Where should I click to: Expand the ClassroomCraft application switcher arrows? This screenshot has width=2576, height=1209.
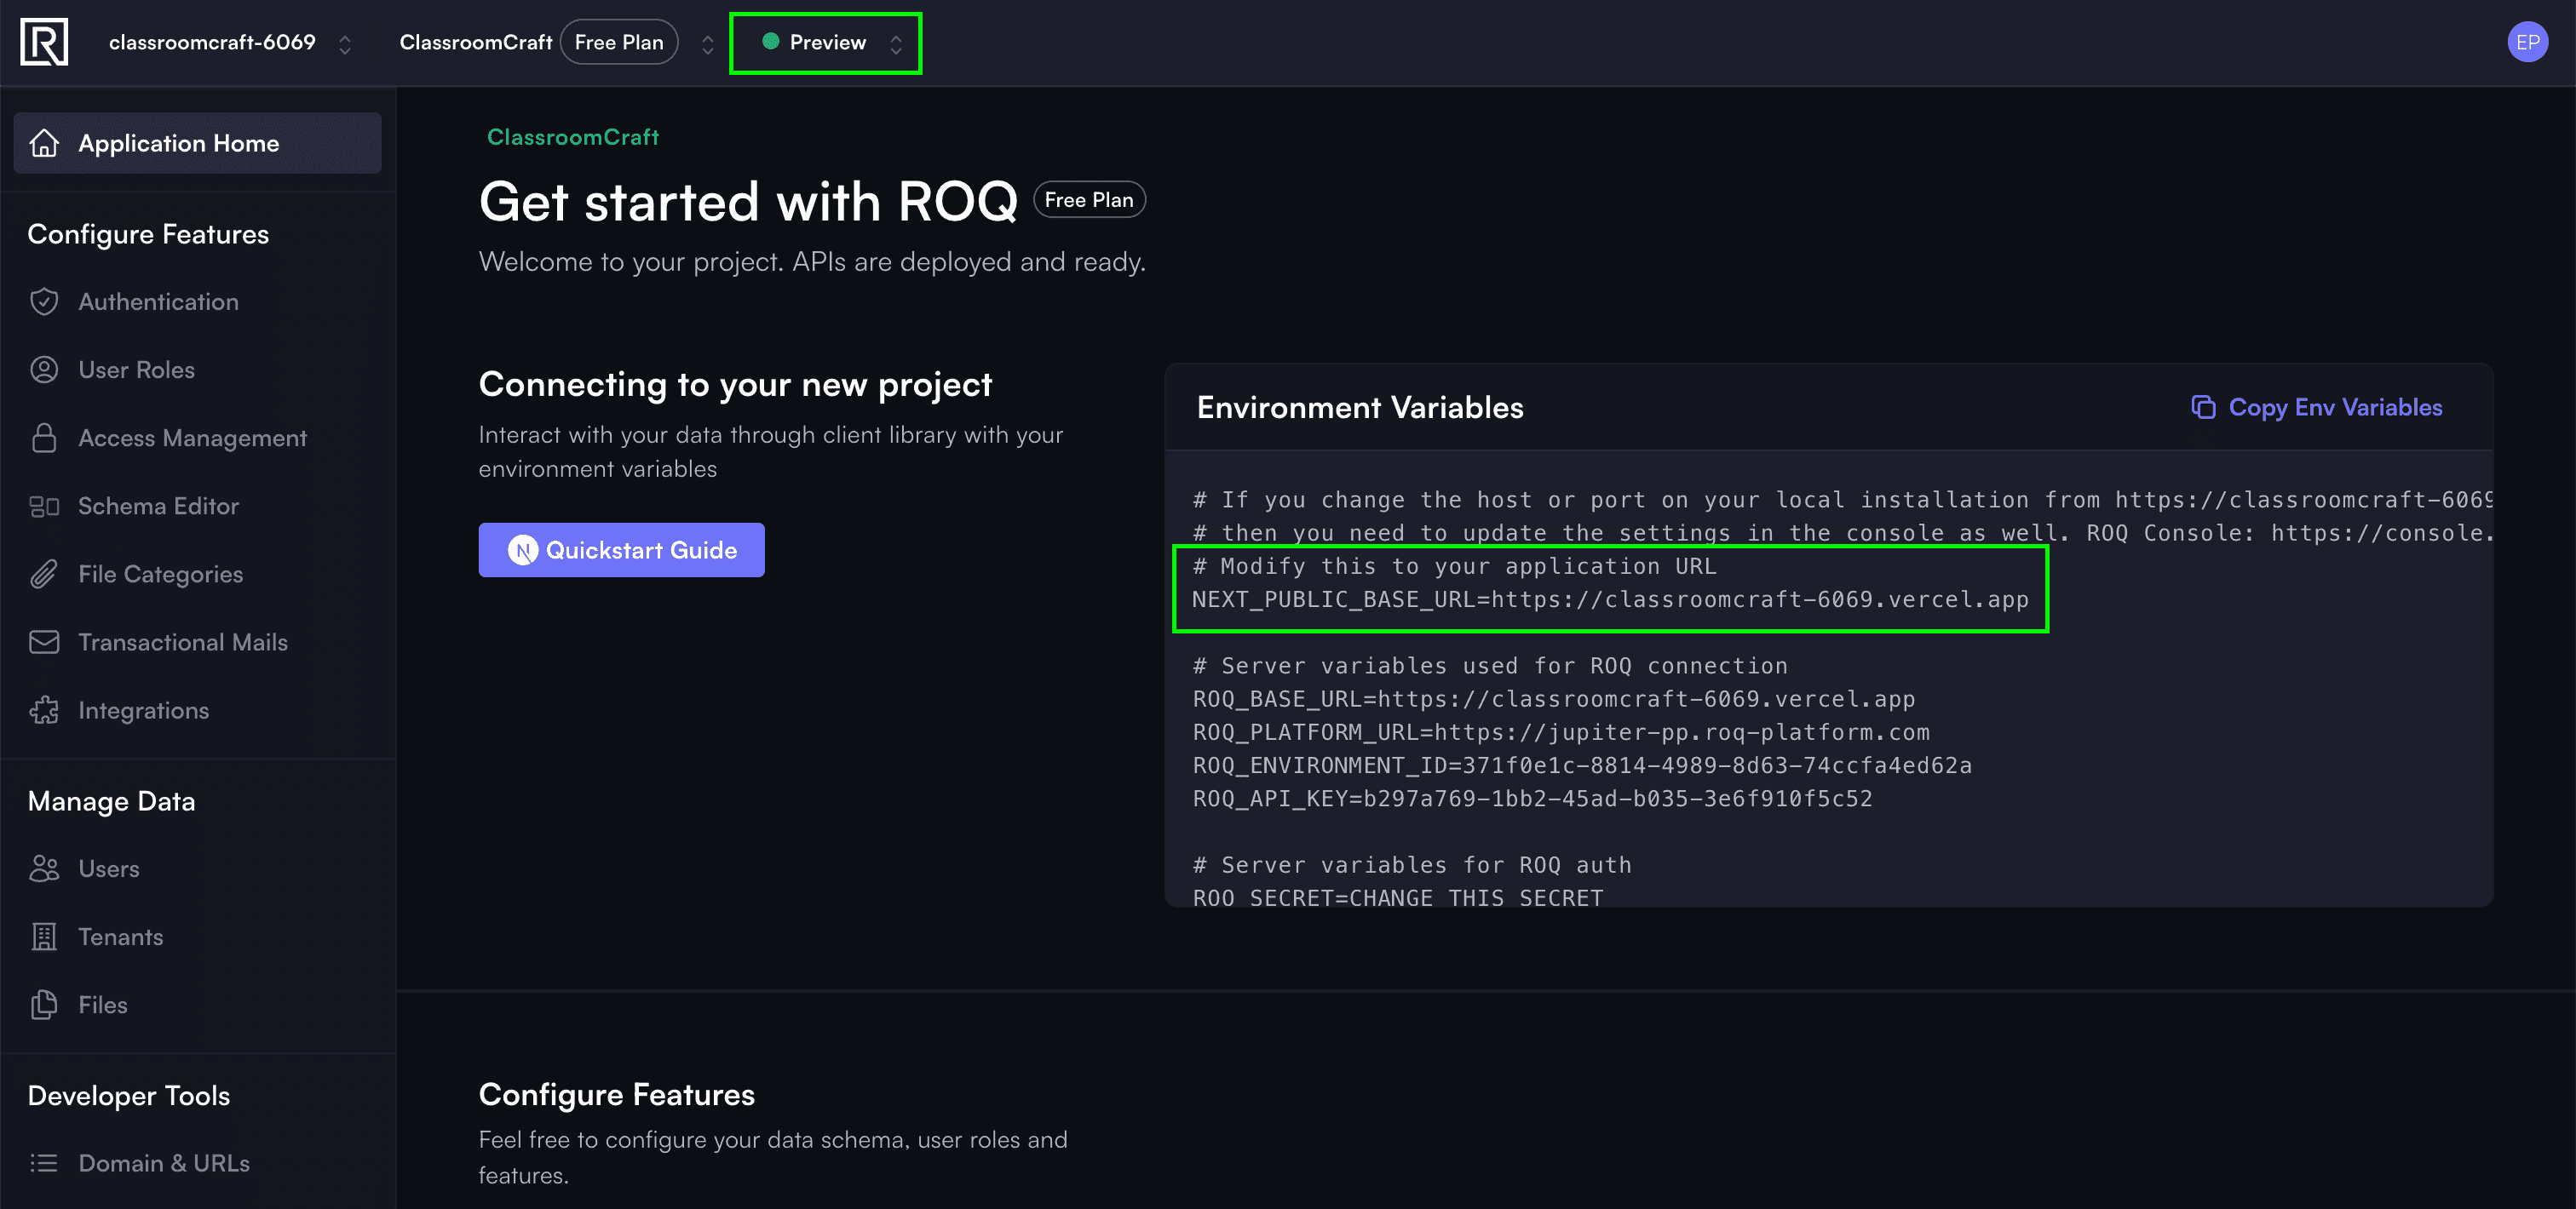click(x=707, y=44)
